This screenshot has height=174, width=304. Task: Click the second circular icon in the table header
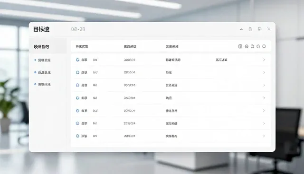tap(247, 46)
